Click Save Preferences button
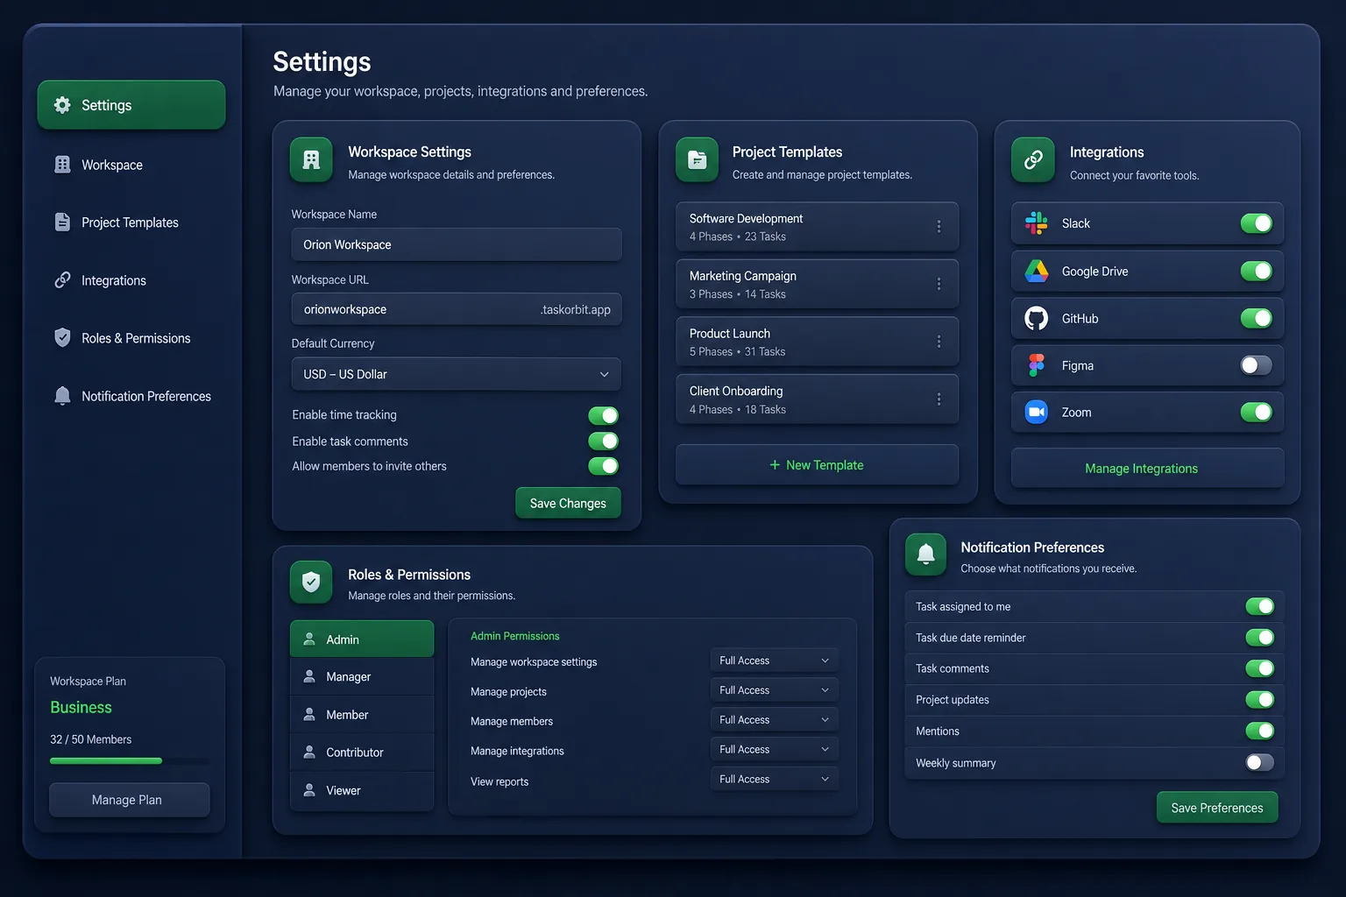The image size is (1346, 897). click(1217, 808)
